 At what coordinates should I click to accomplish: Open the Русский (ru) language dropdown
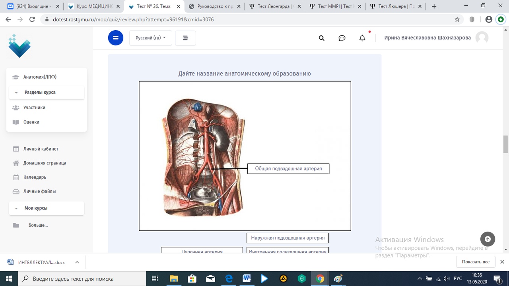point(151,38)
